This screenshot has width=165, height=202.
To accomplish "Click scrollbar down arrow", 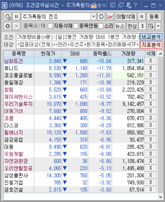I will (x=161, y=197).
